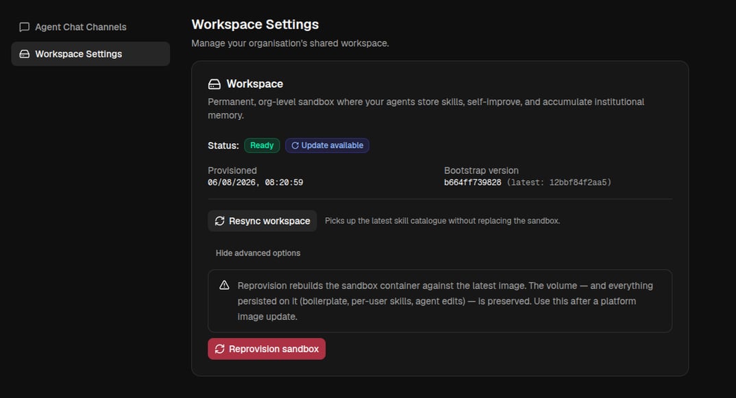Click the Workspace Settings page heading
The height and width of the screenshot is (398, 736).
255,25
